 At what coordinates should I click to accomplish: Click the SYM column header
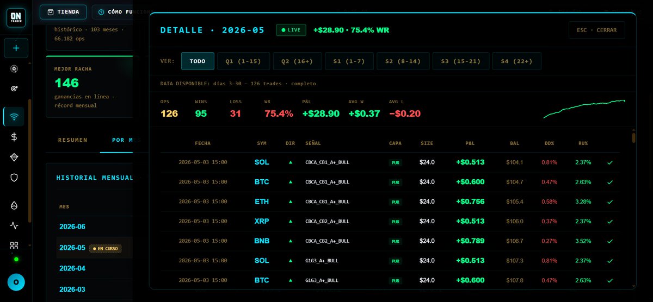coord(262,143)
